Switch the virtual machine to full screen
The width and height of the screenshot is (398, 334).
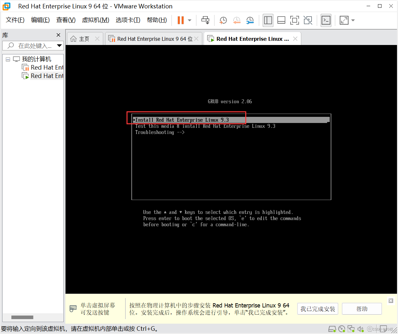click(x=294, y=20)
